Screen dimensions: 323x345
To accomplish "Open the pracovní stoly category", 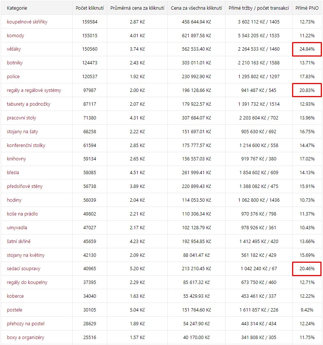I will pyautogui.click(x=22, y=118).
